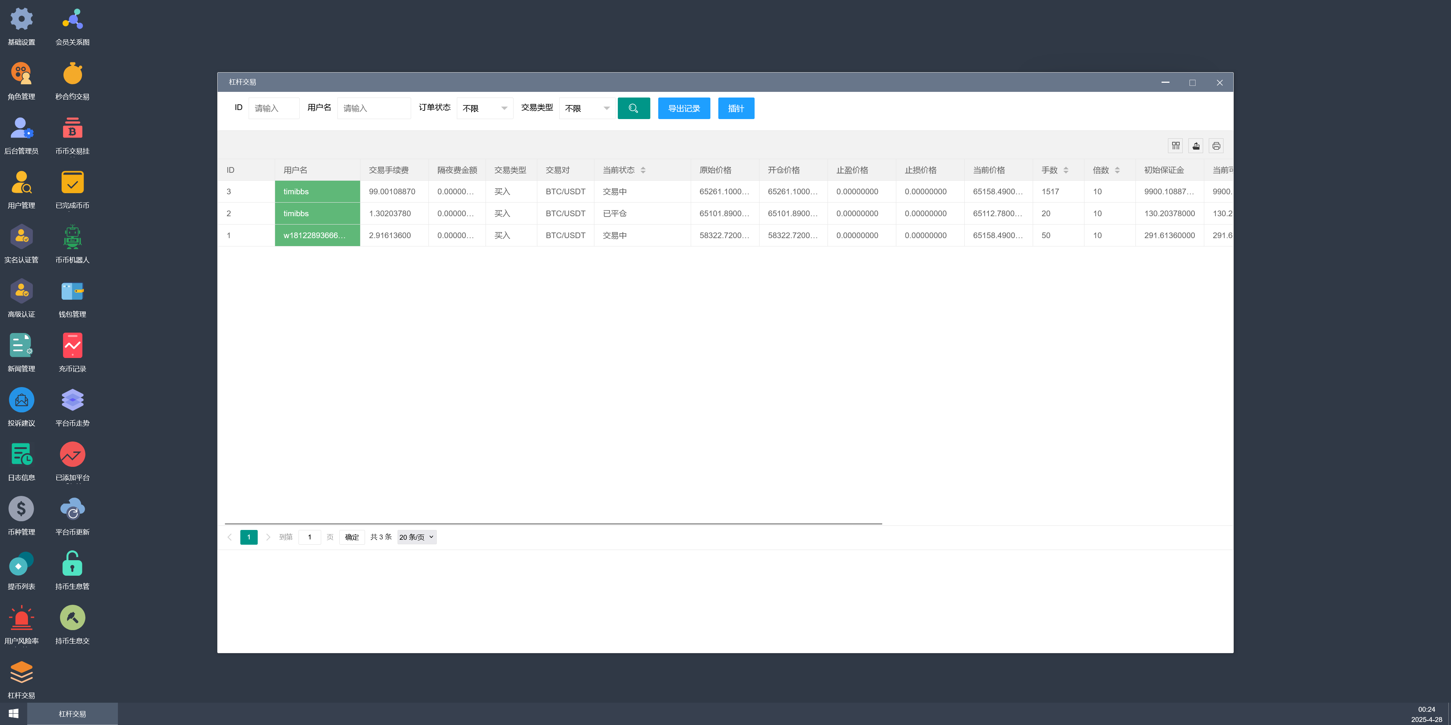Click the table export icon
Viewport: 1451px width, 725px height.
click(x=1196, y=146)
